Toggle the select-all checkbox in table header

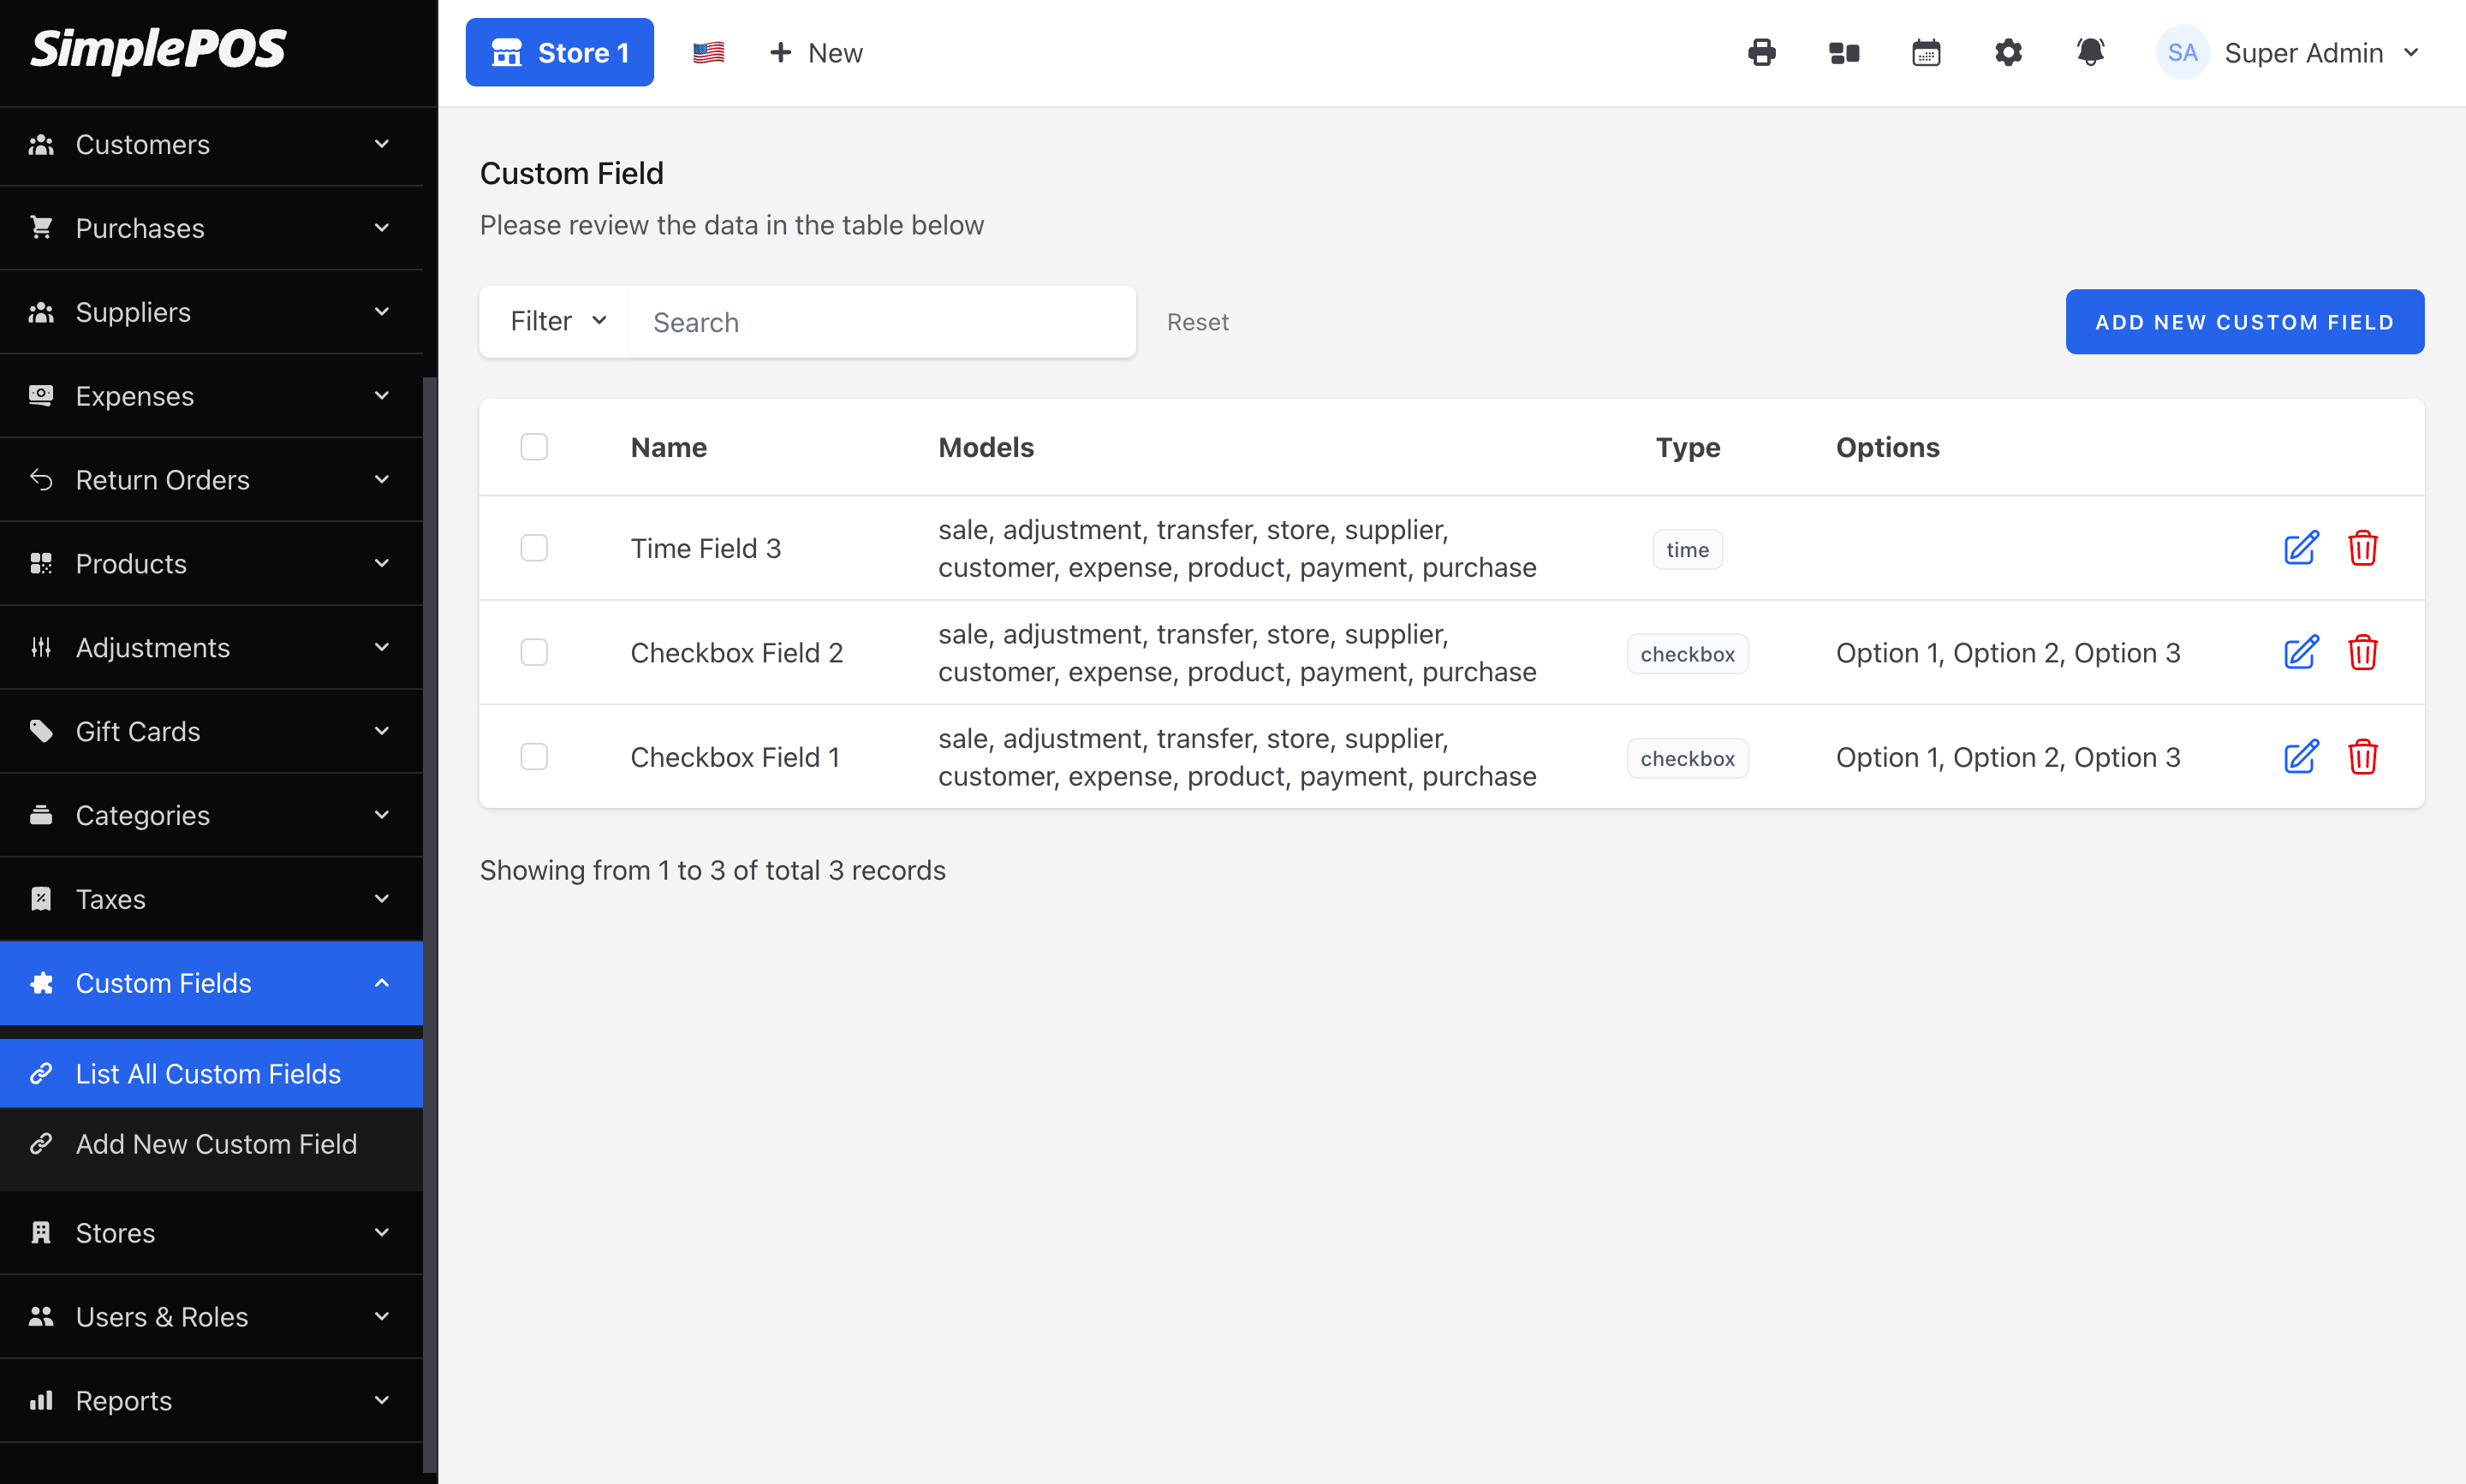[534, 447]
